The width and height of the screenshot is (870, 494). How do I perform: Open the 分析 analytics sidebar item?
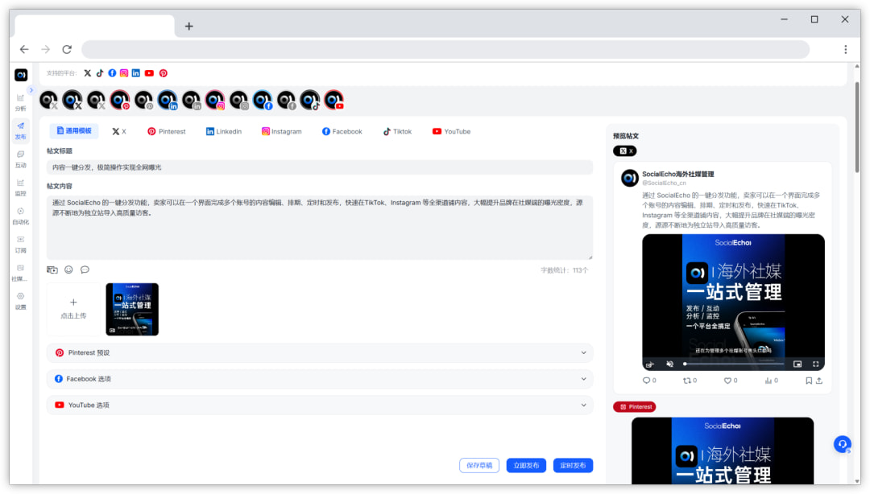click(x=20, y=102)
